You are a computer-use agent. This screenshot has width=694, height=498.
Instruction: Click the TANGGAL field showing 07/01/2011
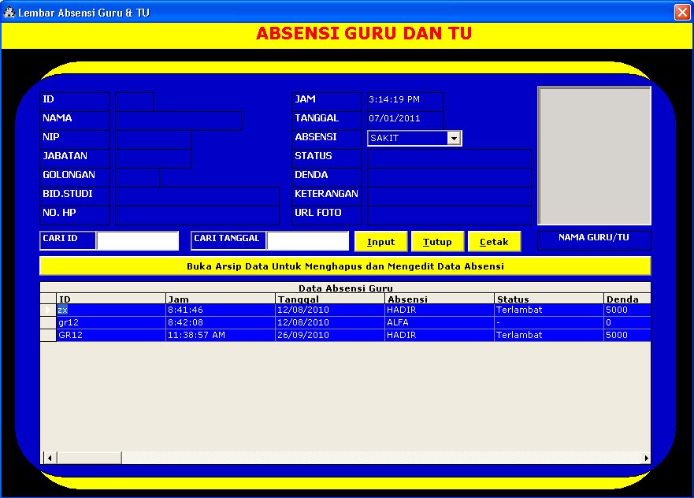pyautogui.click(x=405, y=121)
